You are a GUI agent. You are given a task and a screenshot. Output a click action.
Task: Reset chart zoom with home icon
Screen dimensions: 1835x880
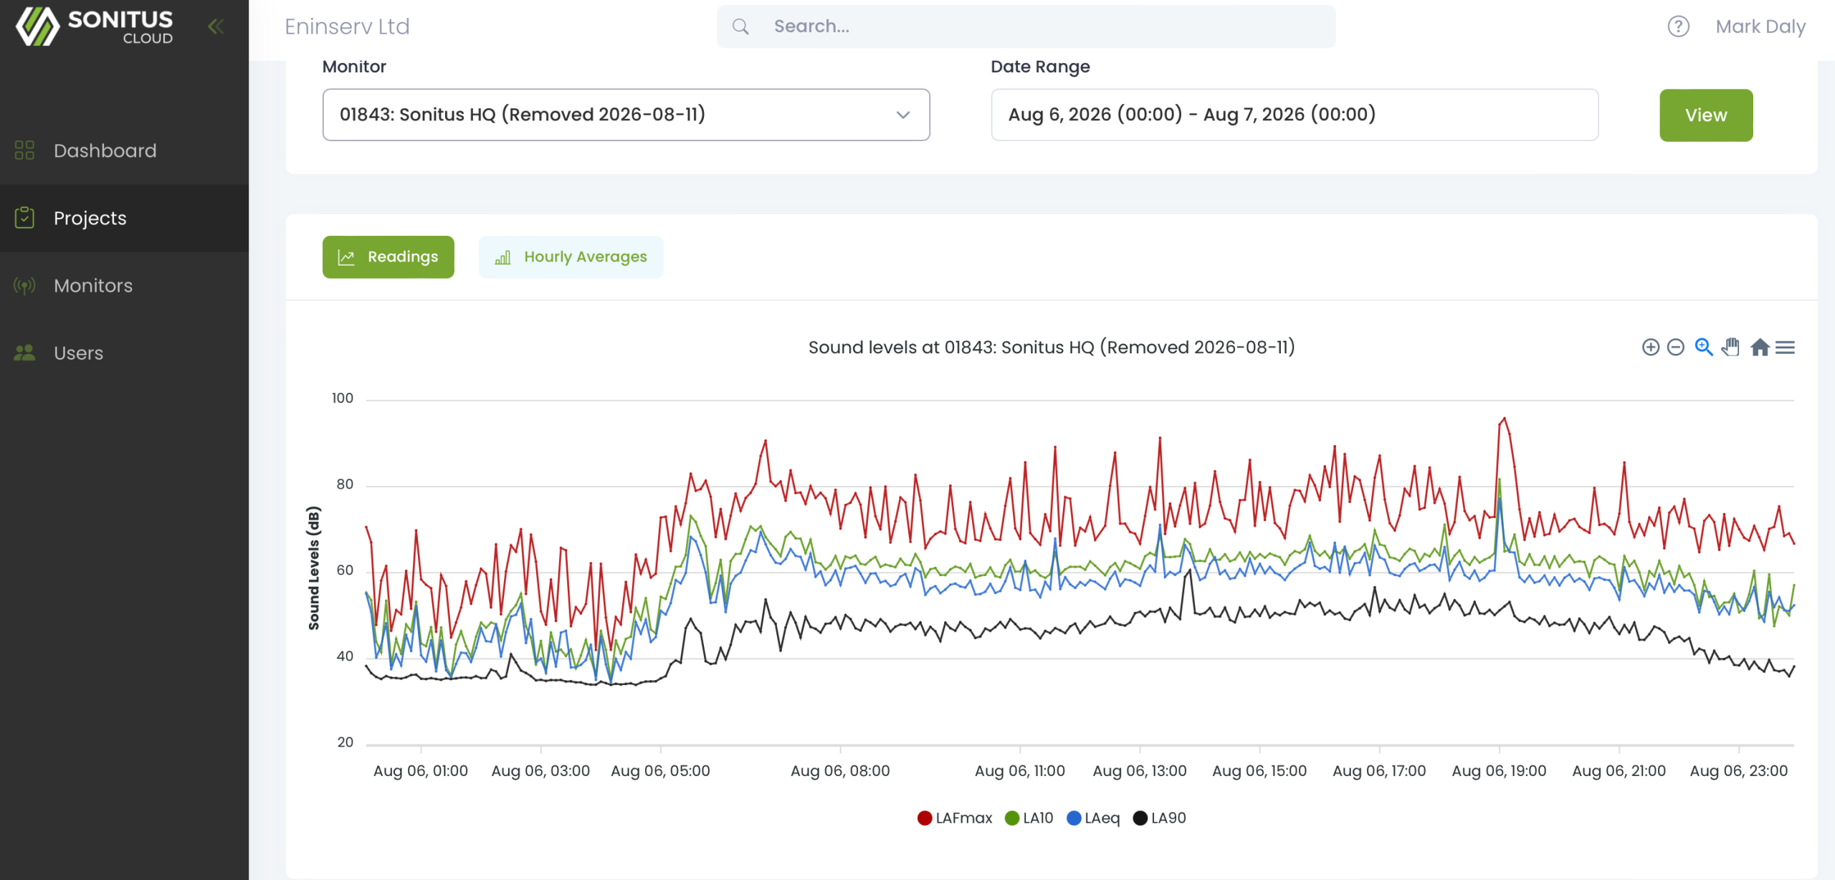(x=1760, y=348)
